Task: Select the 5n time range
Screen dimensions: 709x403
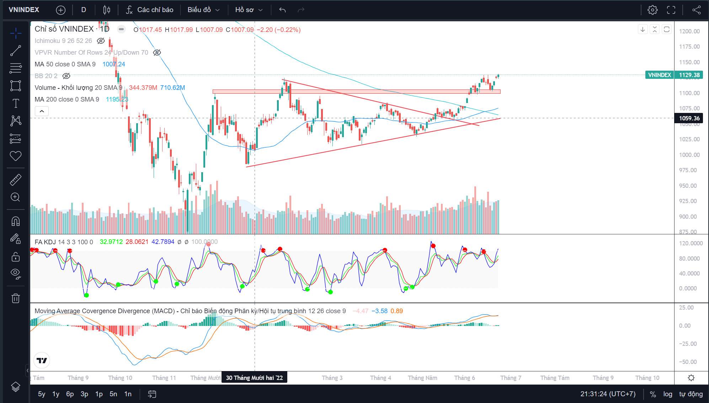Action: coord(113,394)
